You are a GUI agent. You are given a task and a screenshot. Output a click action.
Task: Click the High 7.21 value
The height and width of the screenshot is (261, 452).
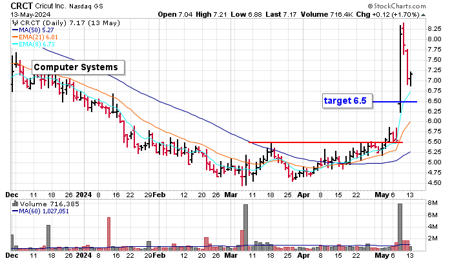coord(211,14)
